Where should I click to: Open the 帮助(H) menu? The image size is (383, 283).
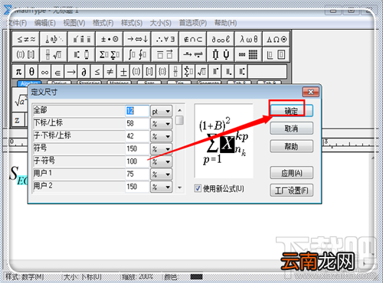[x=225, y=23]
